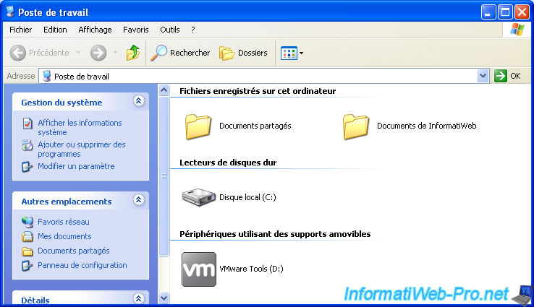Image resolution: width=534 pixels, height=307 pixels.
Task: Click Ajouter ou supprimer des programmes link
Action: tap(81, 150)
